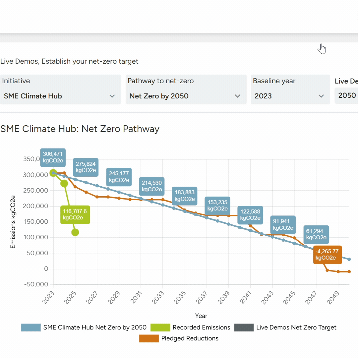Click the 183,883 kgCO2e data label
The image size is (358, 358).
pos(185,196)
